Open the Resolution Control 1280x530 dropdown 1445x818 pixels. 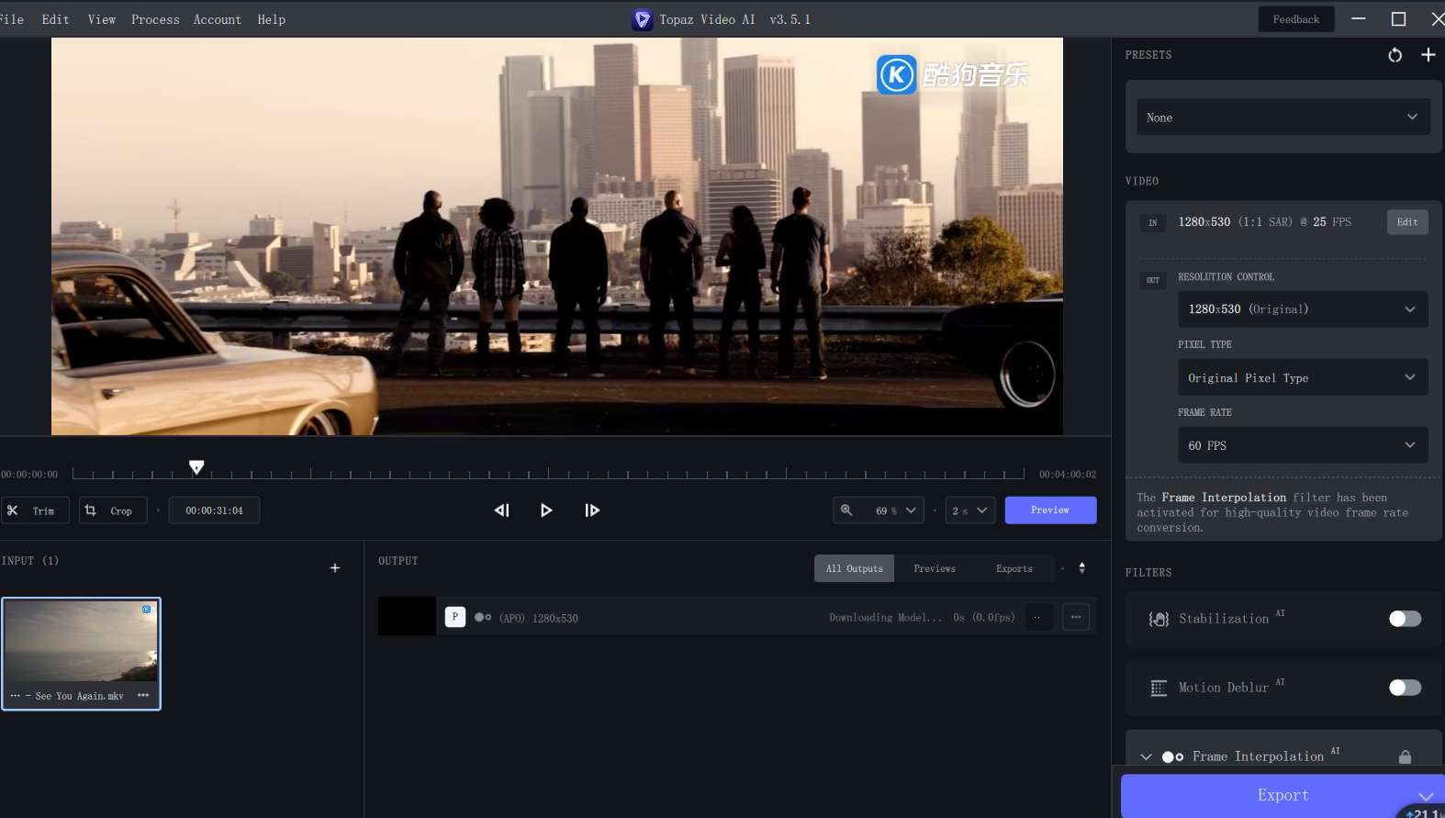tap(1303, 309)
